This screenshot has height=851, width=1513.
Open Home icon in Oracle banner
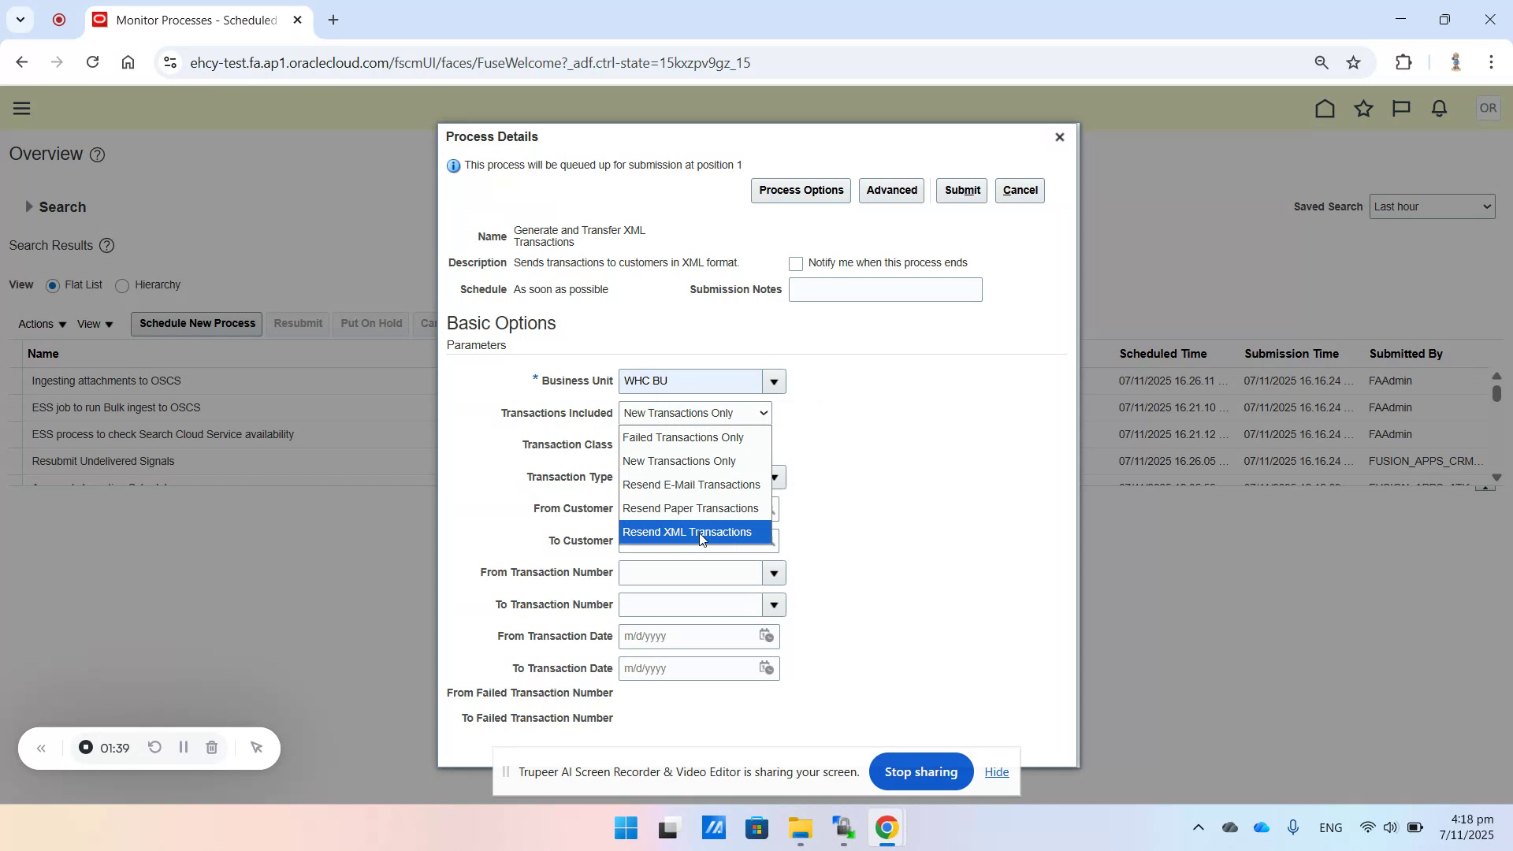(x=1325, y=108)
